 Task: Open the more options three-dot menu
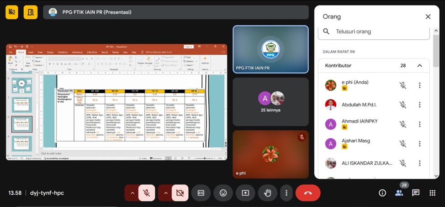(286, 193)
